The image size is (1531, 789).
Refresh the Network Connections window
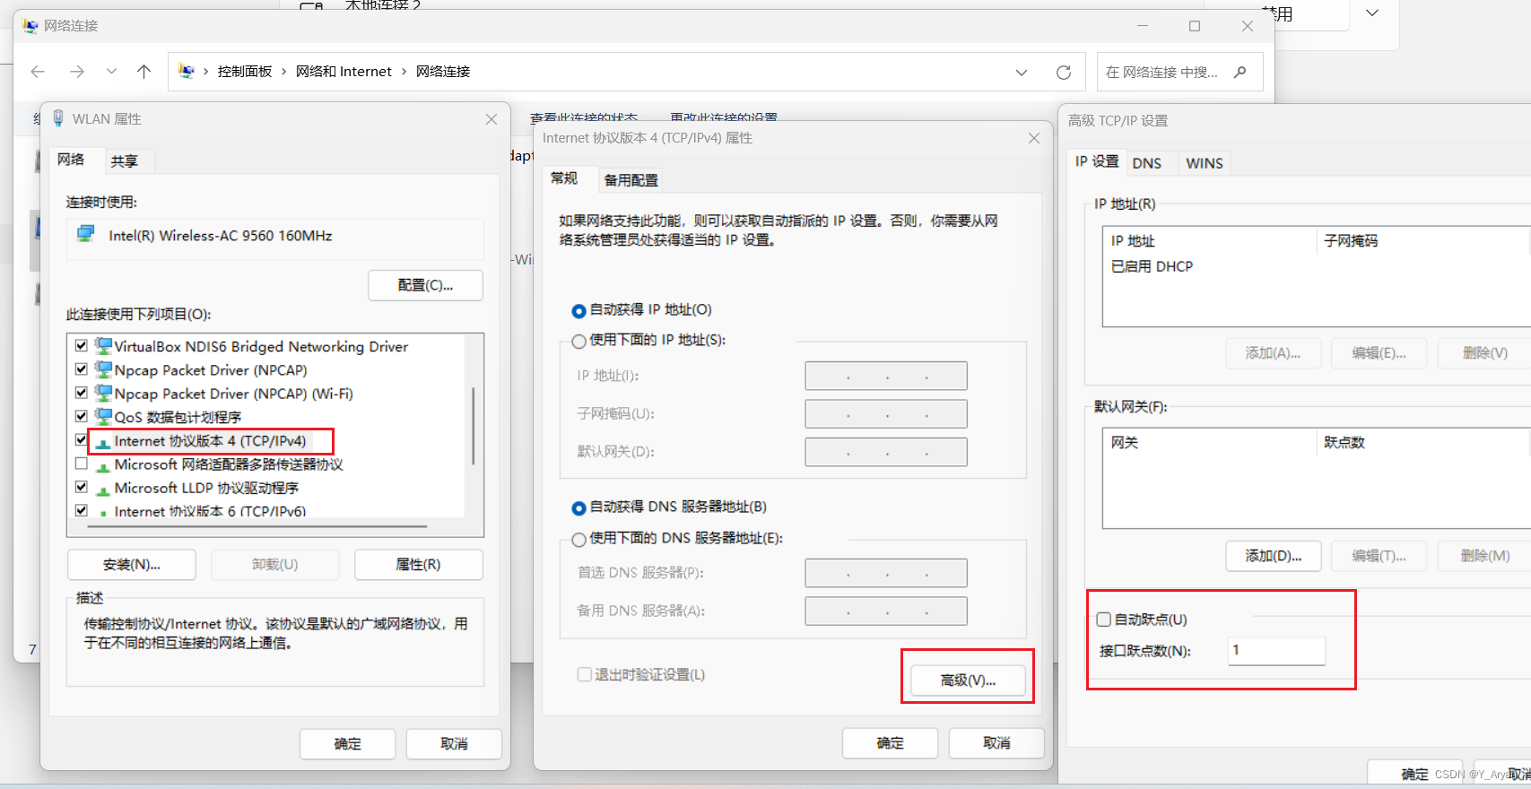tap(1064, 73)
